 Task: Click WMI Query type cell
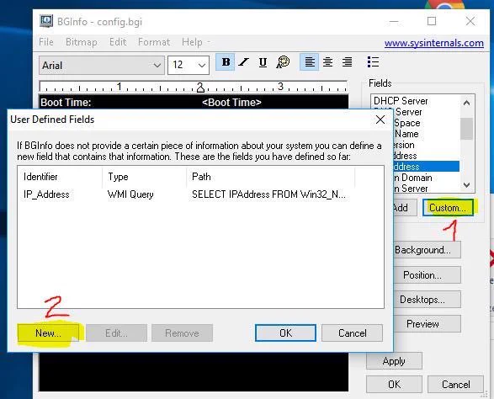point(130,194)
